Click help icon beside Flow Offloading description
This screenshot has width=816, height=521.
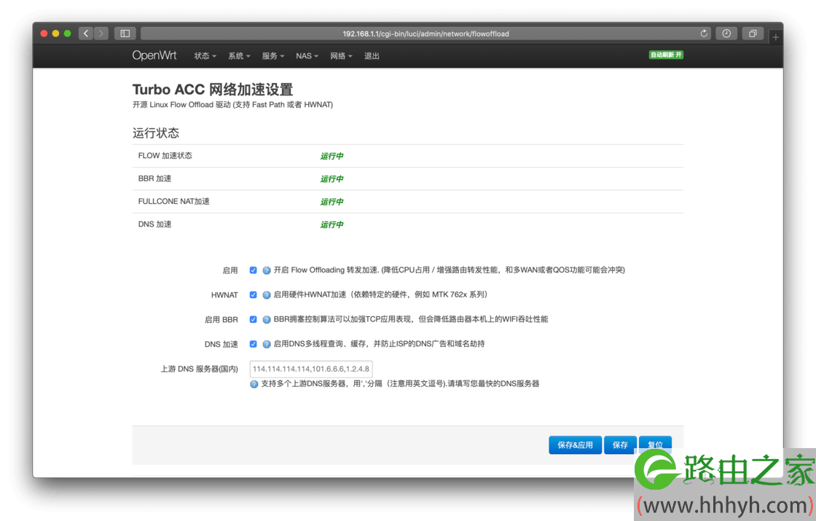(x=267, y=270)
